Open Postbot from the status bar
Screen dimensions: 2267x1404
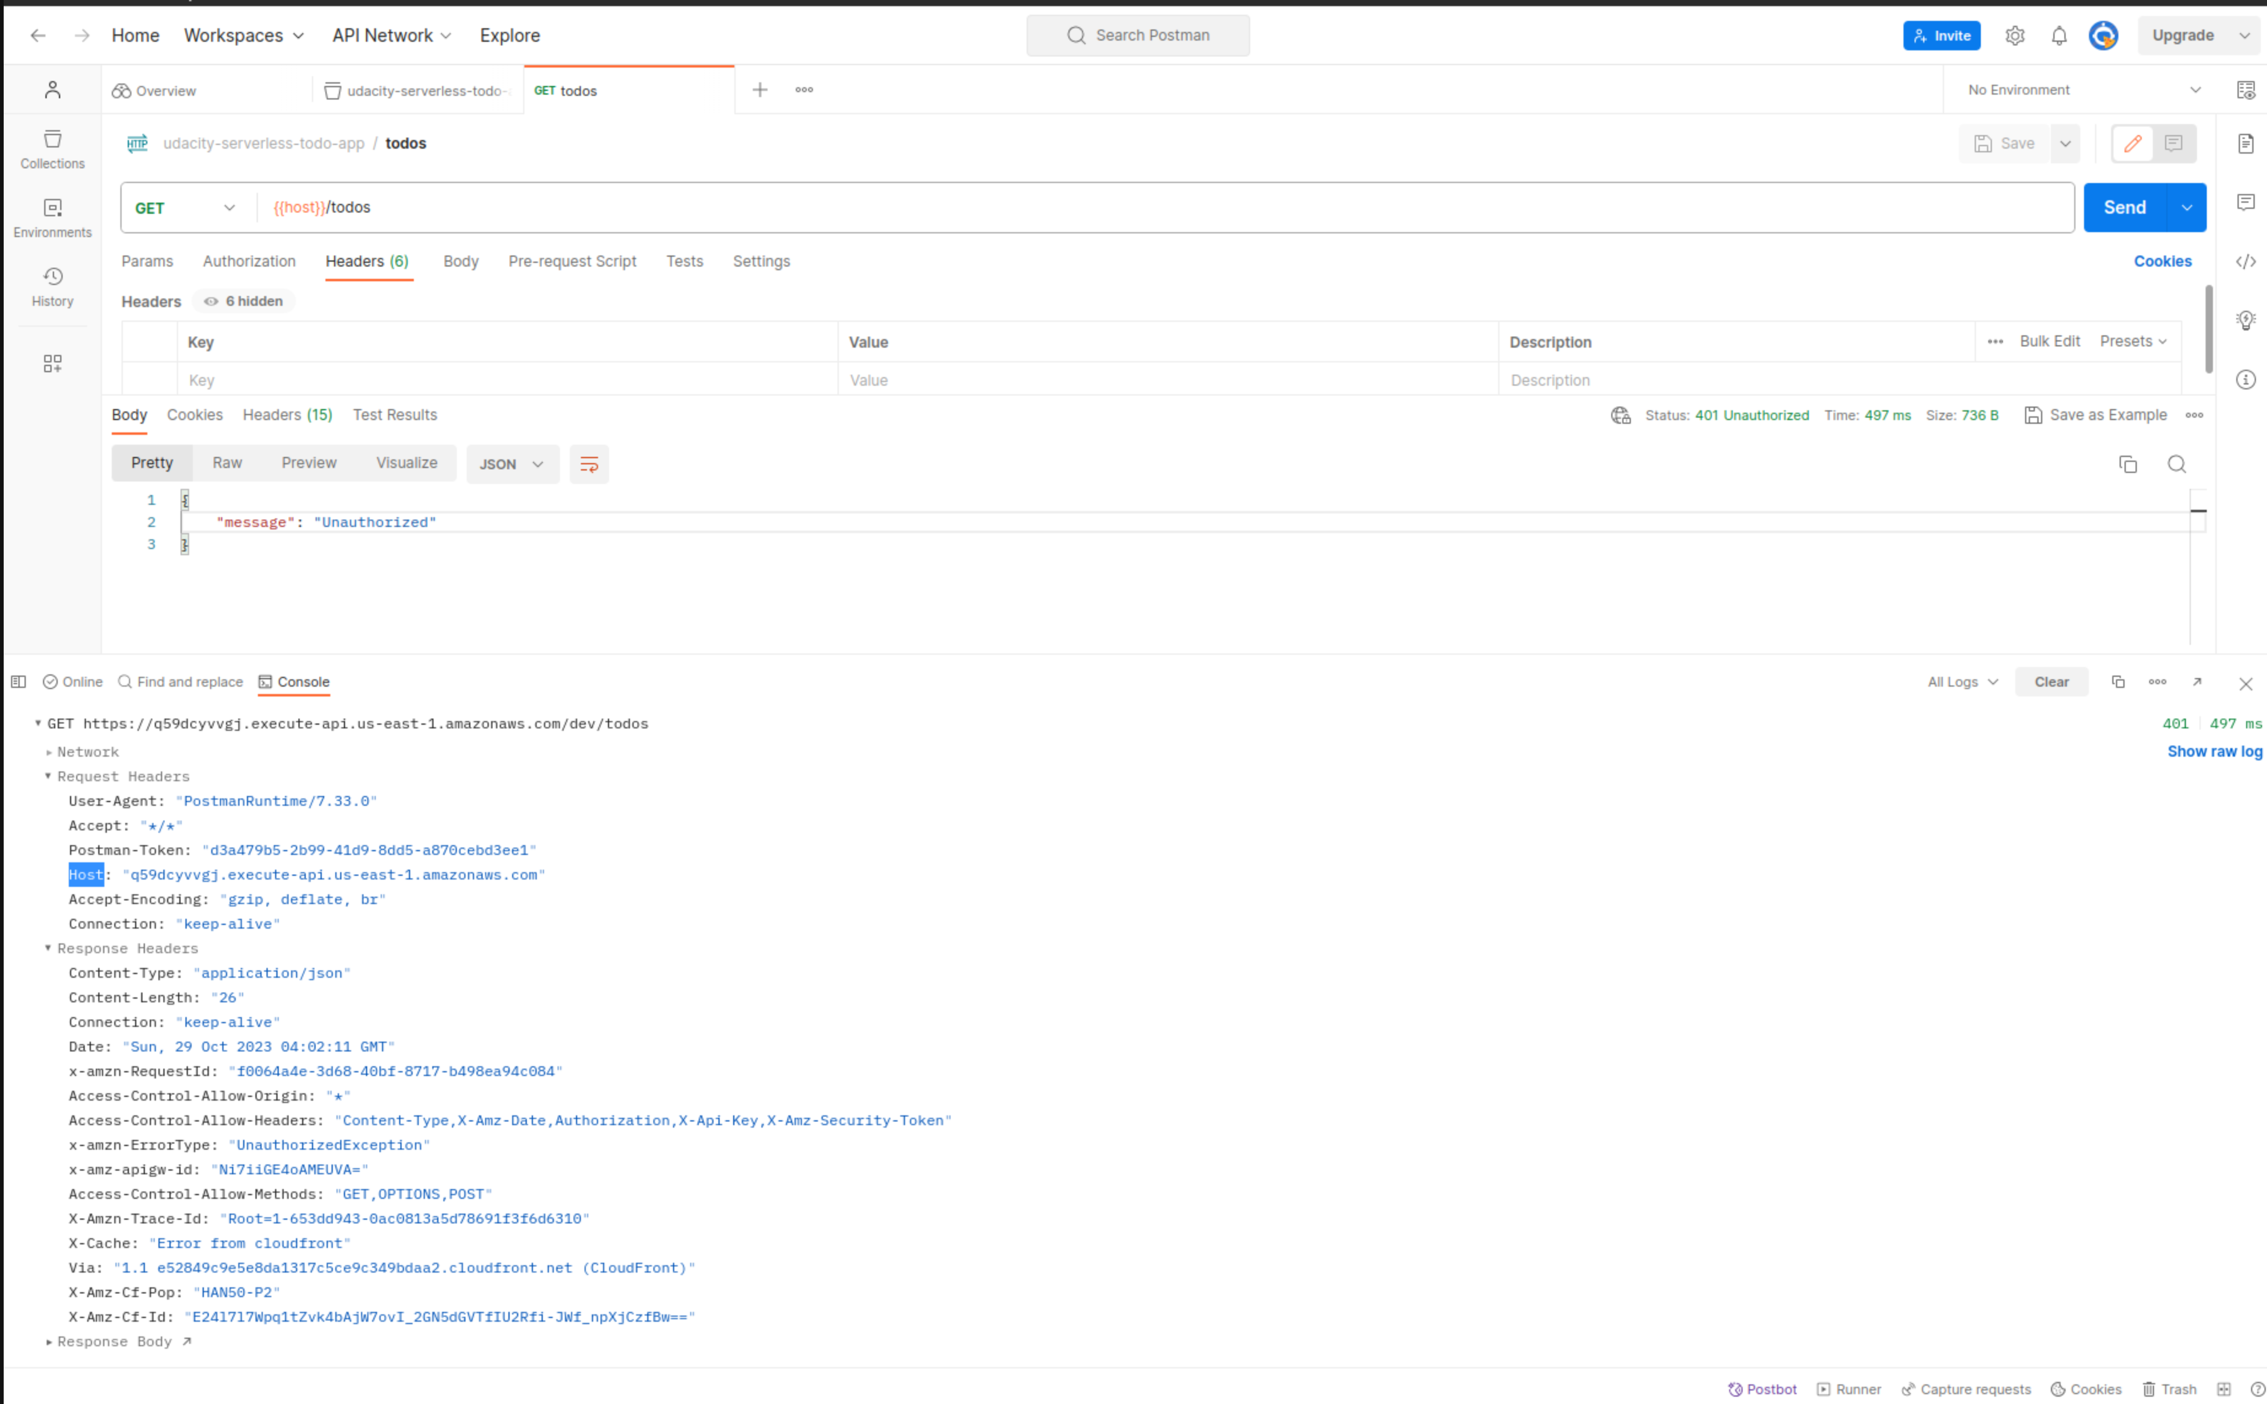[1762, 1389]
